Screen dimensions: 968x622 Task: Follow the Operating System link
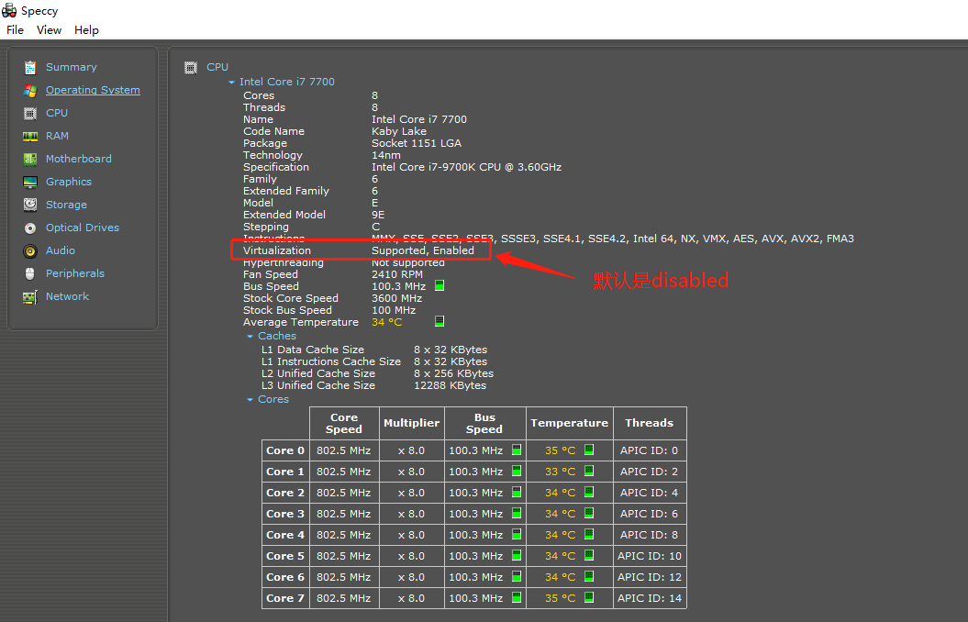[93, 89]
